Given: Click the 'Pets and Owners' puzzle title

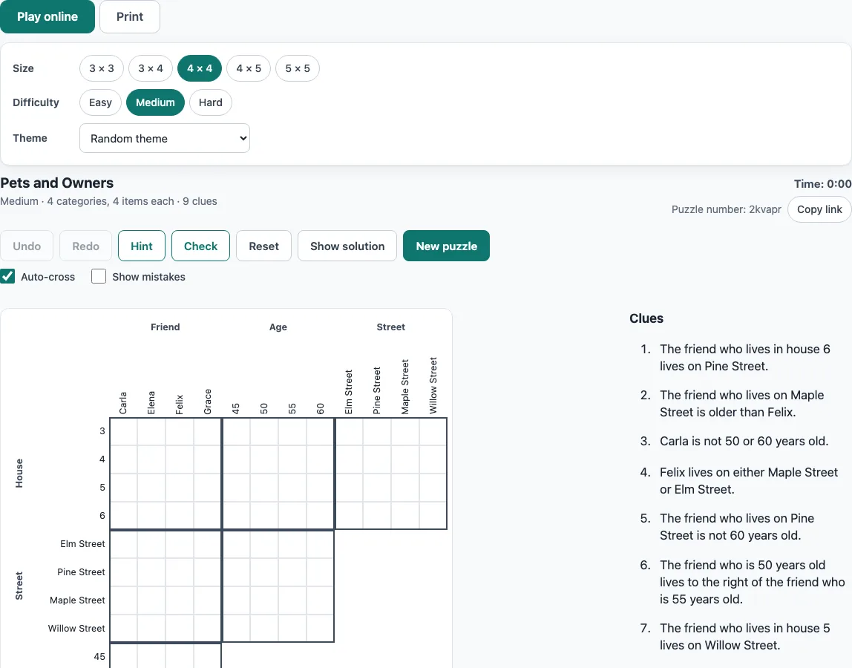Looking at the screenshot, I should click(57, 183).
